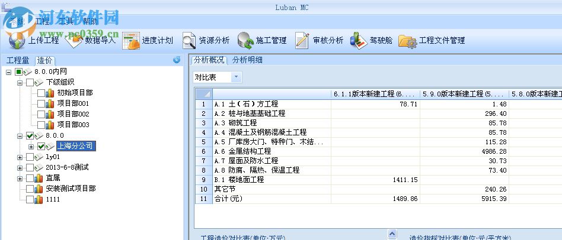Viewport: 562px width, 240px height.
Task: Click the 5.8.0版本新建工程 column header
Action: [535, 95]
